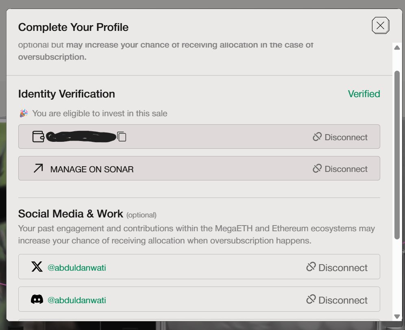Image resolution: width=405 pixels, height=330 pixels.
Task: Click the scrollbar down arrow
Action: [x=397, y=316]
